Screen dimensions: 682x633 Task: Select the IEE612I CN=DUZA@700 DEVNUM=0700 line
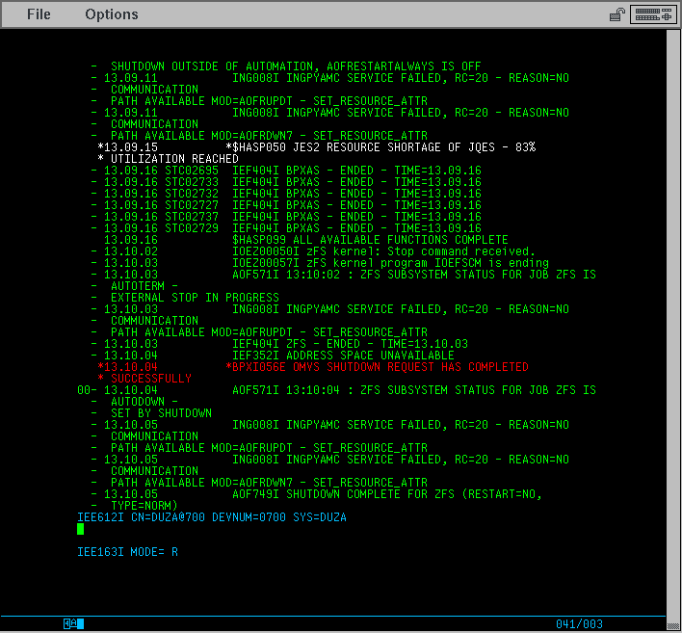point(212,517)
